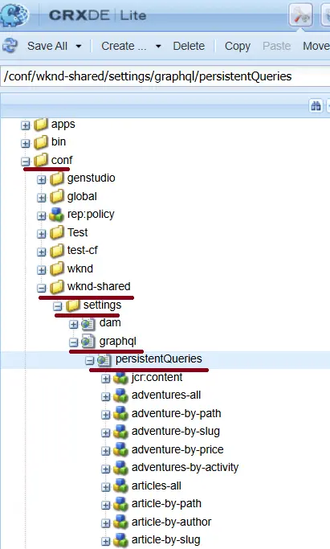This screenshot has width=330, height=549.
Task: Open the tools wrench icon button
Action: tap(300, 14)
